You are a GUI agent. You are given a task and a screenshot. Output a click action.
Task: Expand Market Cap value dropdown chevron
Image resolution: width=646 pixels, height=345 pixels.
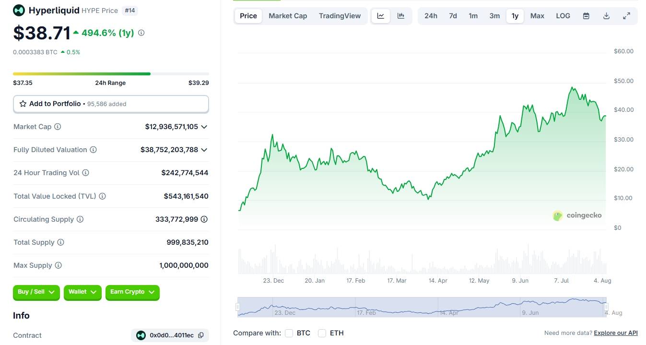point(204,127)
